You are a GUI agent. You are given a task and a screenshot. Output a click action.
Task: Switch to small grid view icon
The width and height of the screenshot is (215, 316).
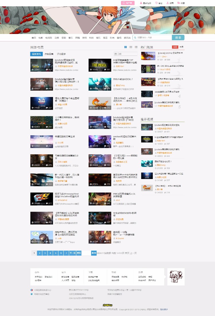[131, 47]
